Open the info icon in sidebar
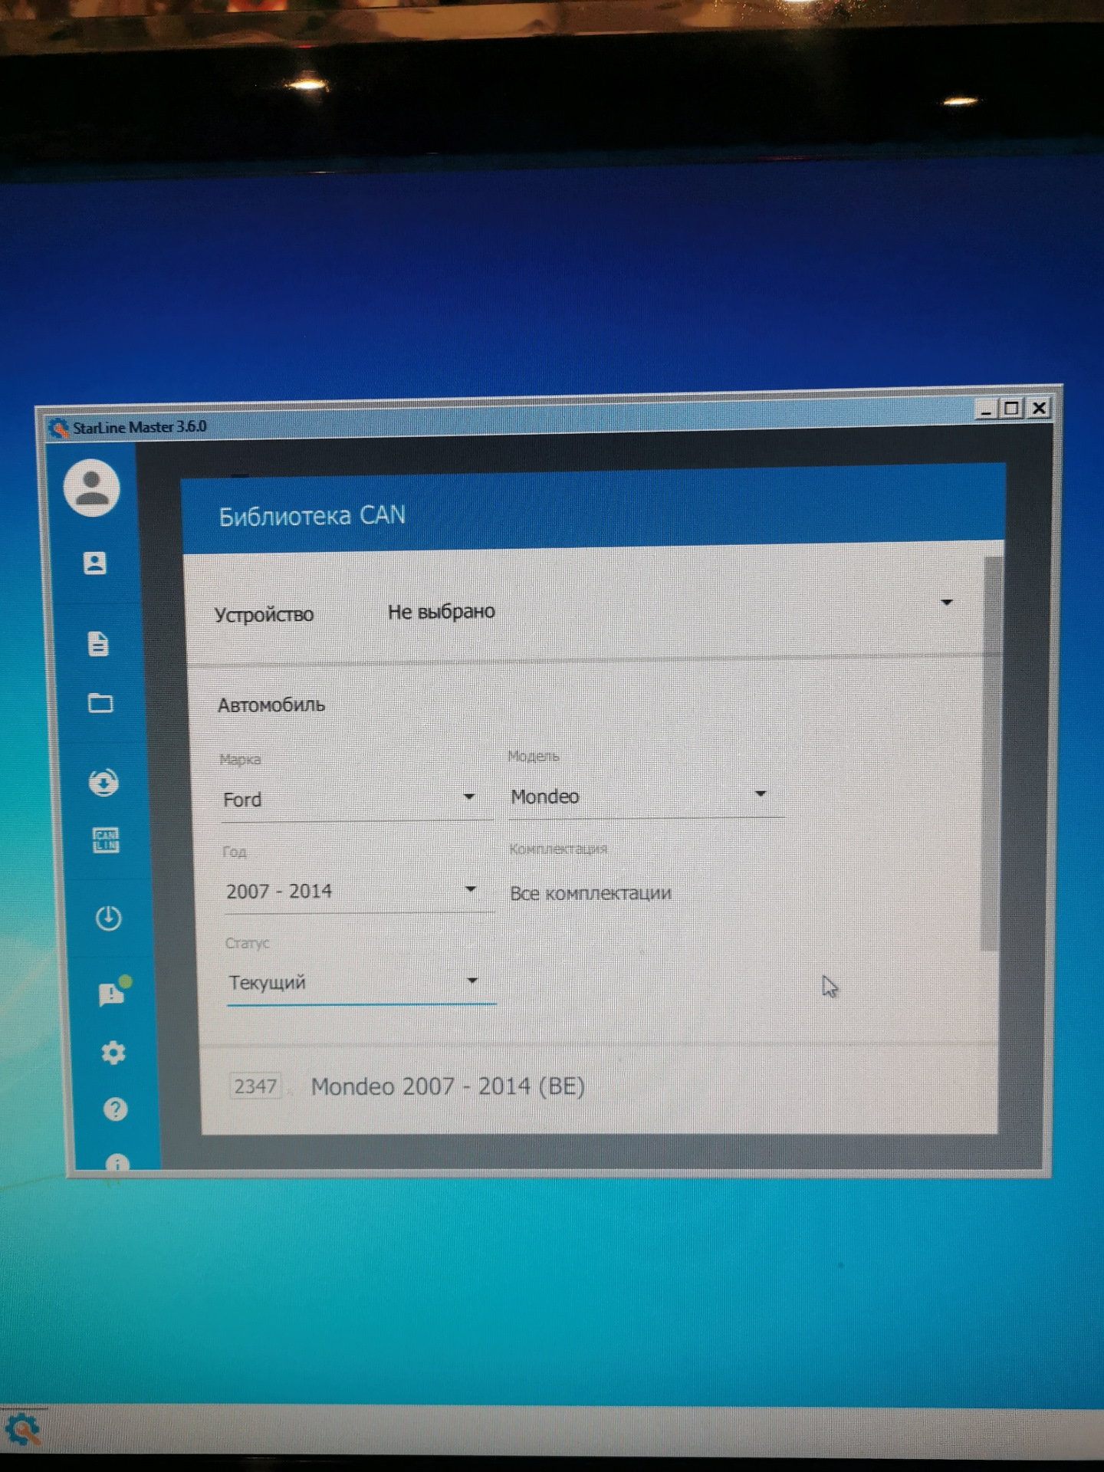The image size is (1104, 1472). [117, 1162]
